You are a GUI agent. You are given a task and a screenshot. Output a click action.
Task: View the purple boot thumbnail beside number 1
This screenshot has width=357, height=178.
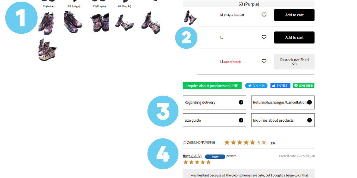(48, 23)
